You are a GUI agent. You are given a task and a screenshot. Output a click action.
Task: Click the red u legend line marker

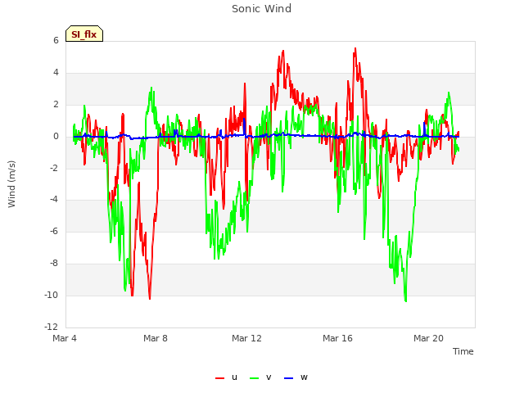click(220, 378)
